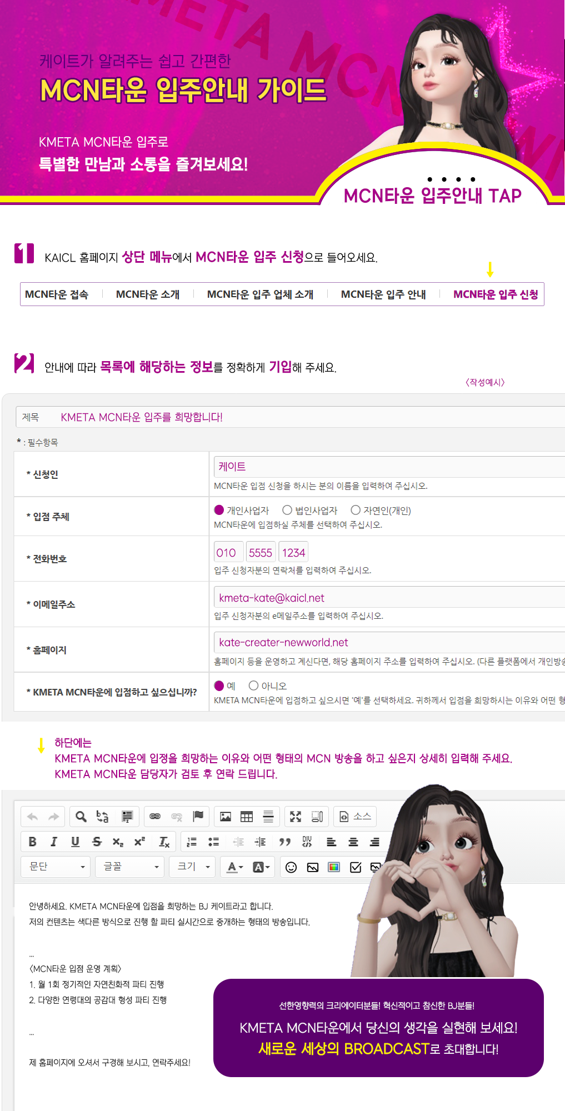This screenshot has height=1111, width=565.
Task: Click the 〈MCN타운 입점 운영 계획〉 heading text
Action: click(x=75, y=969)
